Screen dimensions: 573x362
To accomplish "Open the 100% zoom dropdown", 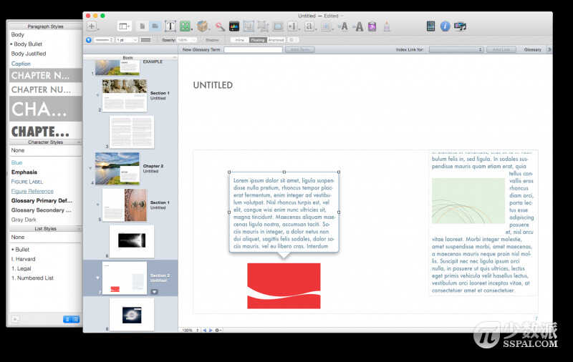I will coord(191,330).
